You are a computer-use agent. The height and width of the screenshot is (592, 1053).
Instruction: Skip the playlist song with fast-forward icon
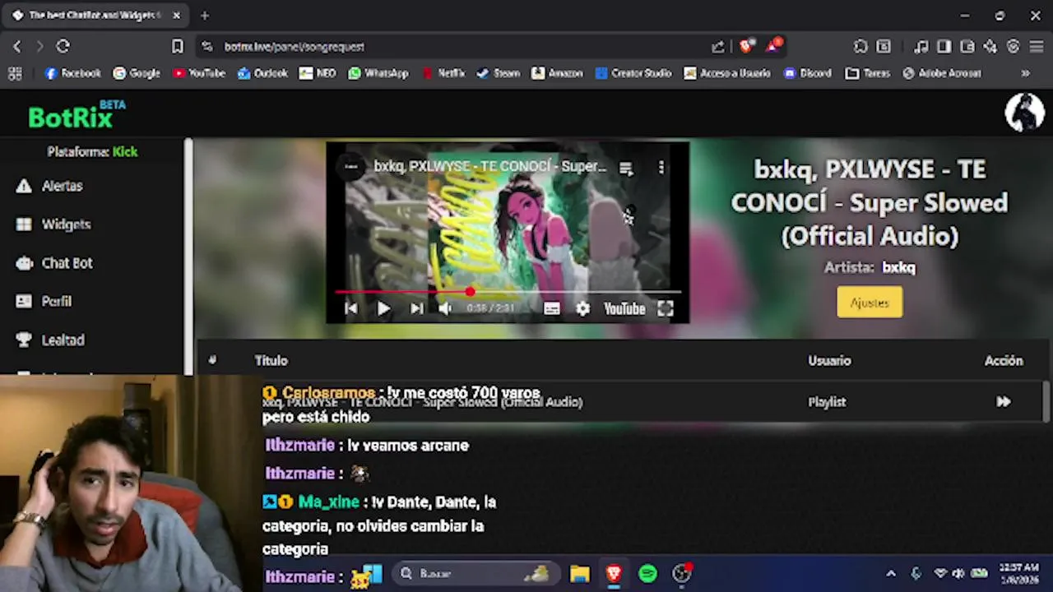[x=1004, y=402]
